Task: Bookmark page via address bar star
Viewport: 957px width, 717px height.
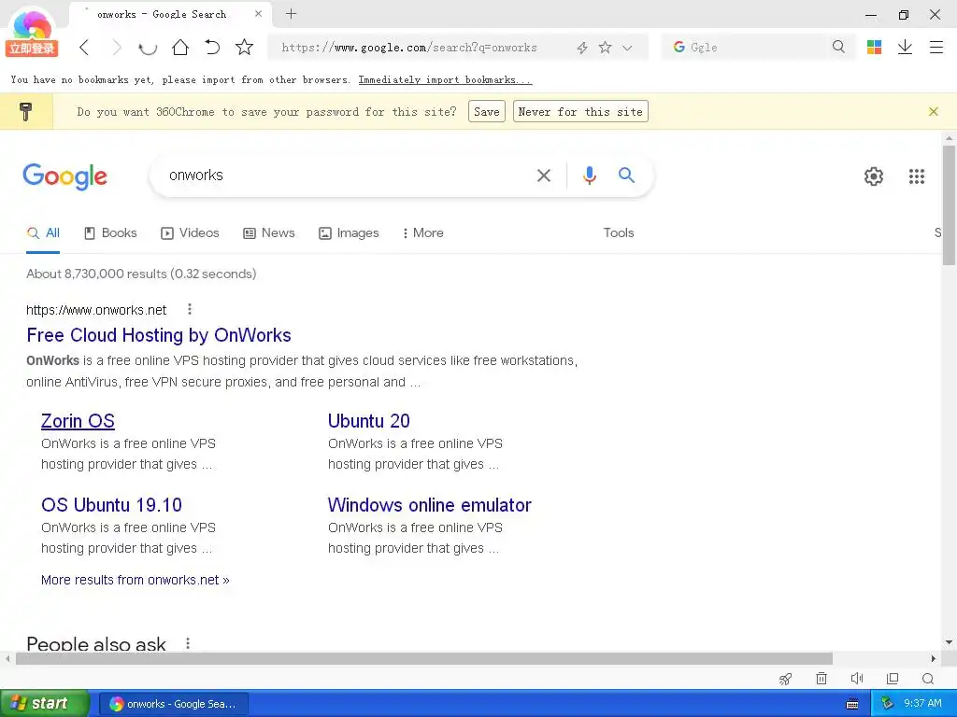Action: 605,47
